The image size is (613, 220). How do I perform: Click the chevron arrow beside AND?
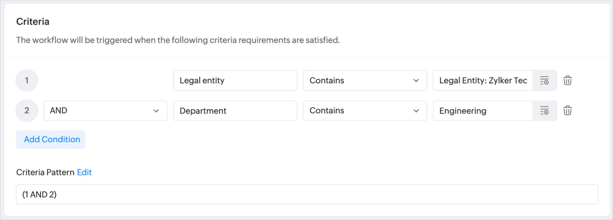[156, 111]
